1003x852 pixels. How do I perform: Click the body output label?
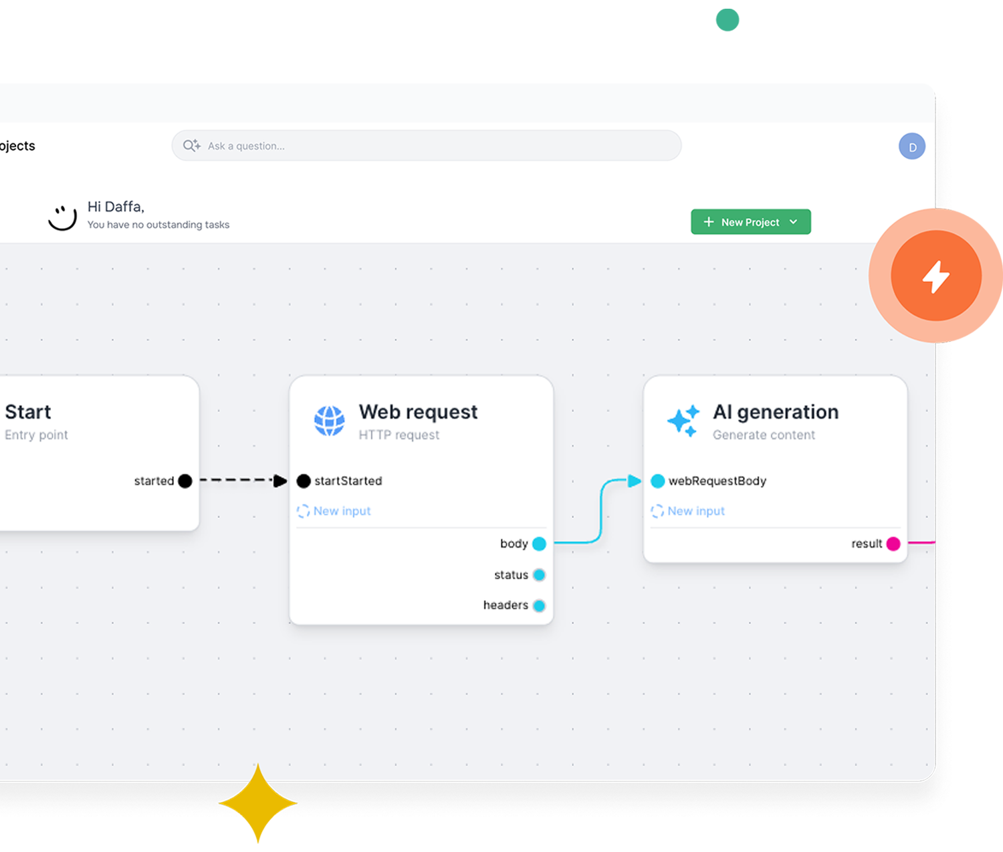[x=514, y=544]
